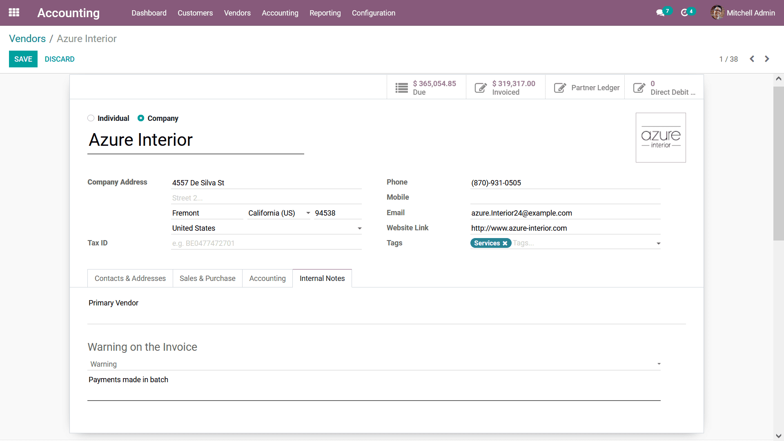Open the Reporting menu
Image resolution: width=784 pixels, height=441 pixels.
pos(325,13)
